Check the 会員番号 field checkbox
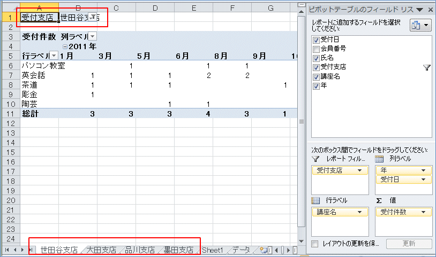Image resolution: width=436 pixels, height=257 pixels. point(316,49)
